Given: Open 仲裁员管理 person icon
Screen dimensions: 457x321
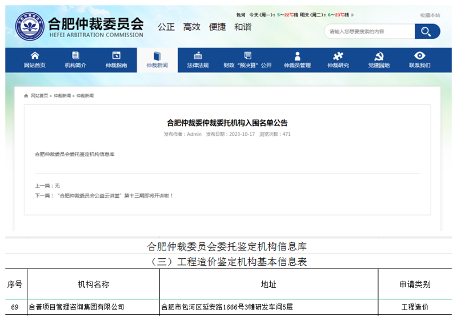Looking at the screenshot, I should tap(297, 56).
